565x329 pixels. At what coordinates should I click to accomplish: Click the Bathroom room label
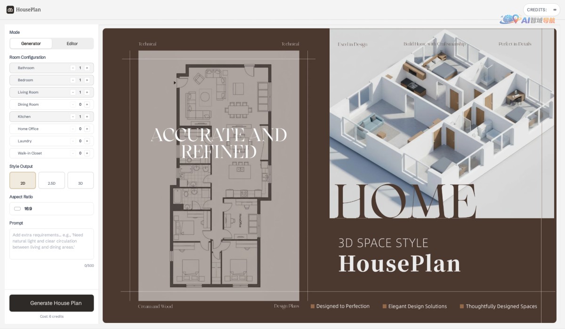point(26,68)
